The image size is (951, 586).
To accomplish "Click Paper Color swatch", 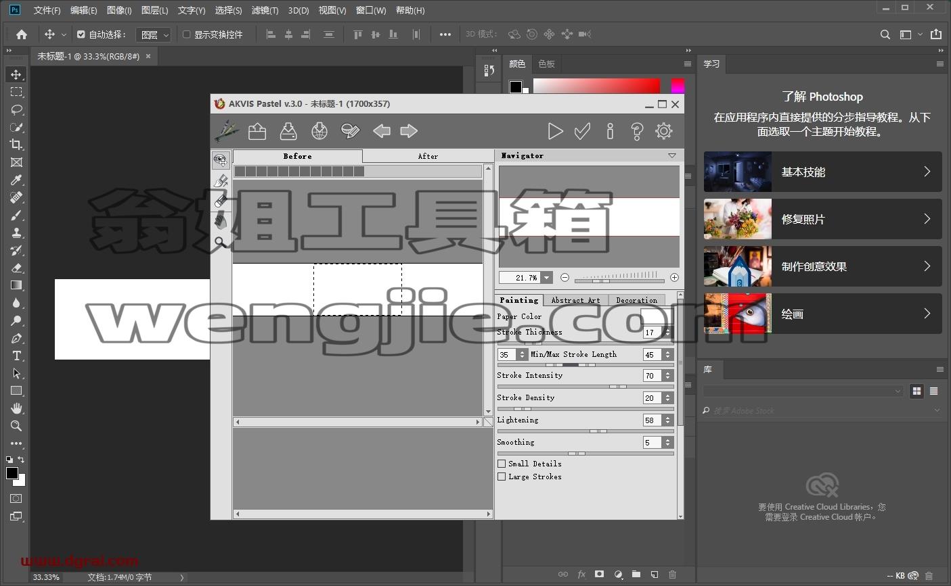I will click(x=656, y=316).
